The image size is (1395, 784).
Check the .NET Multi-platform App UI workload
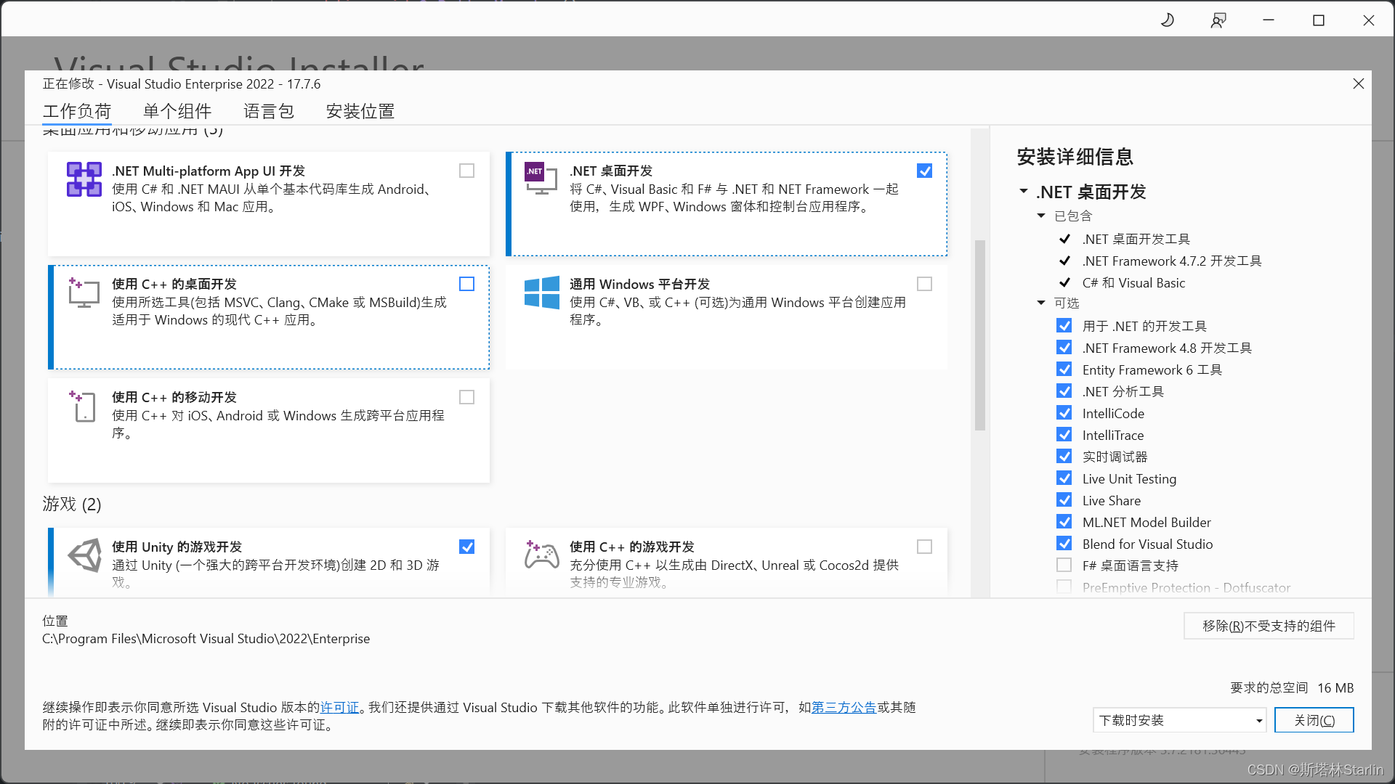coord(467,171)
